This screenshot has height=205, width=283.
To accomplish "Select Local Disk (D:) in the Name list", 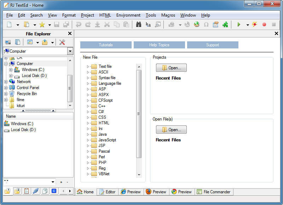I will [20, 130].
